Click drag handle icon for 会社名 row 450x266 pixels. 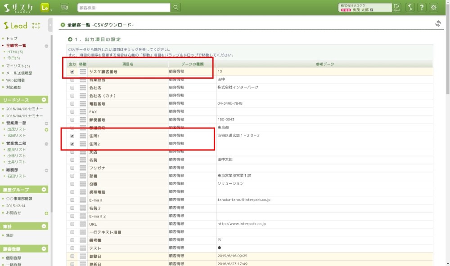pos(83,88)
